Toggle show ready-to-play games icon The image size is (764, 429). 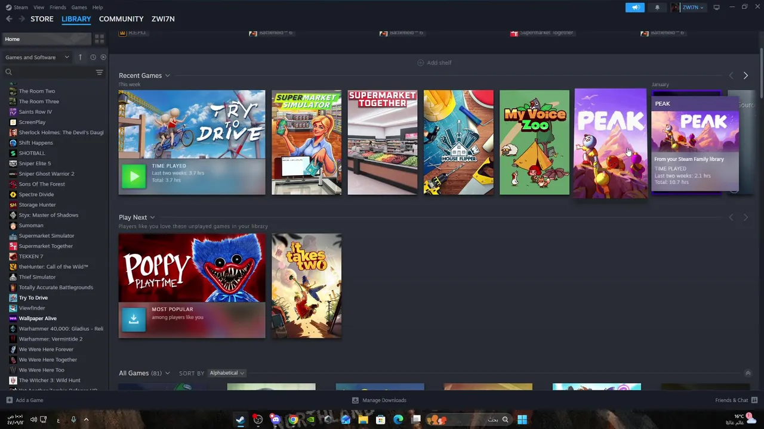(x=103, y=57)
